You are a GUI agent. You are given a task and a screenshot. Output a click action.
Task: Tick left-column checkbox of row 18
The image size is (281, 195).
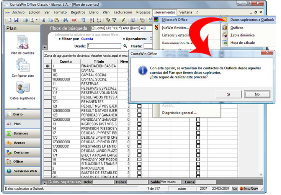tap(139, 159)
